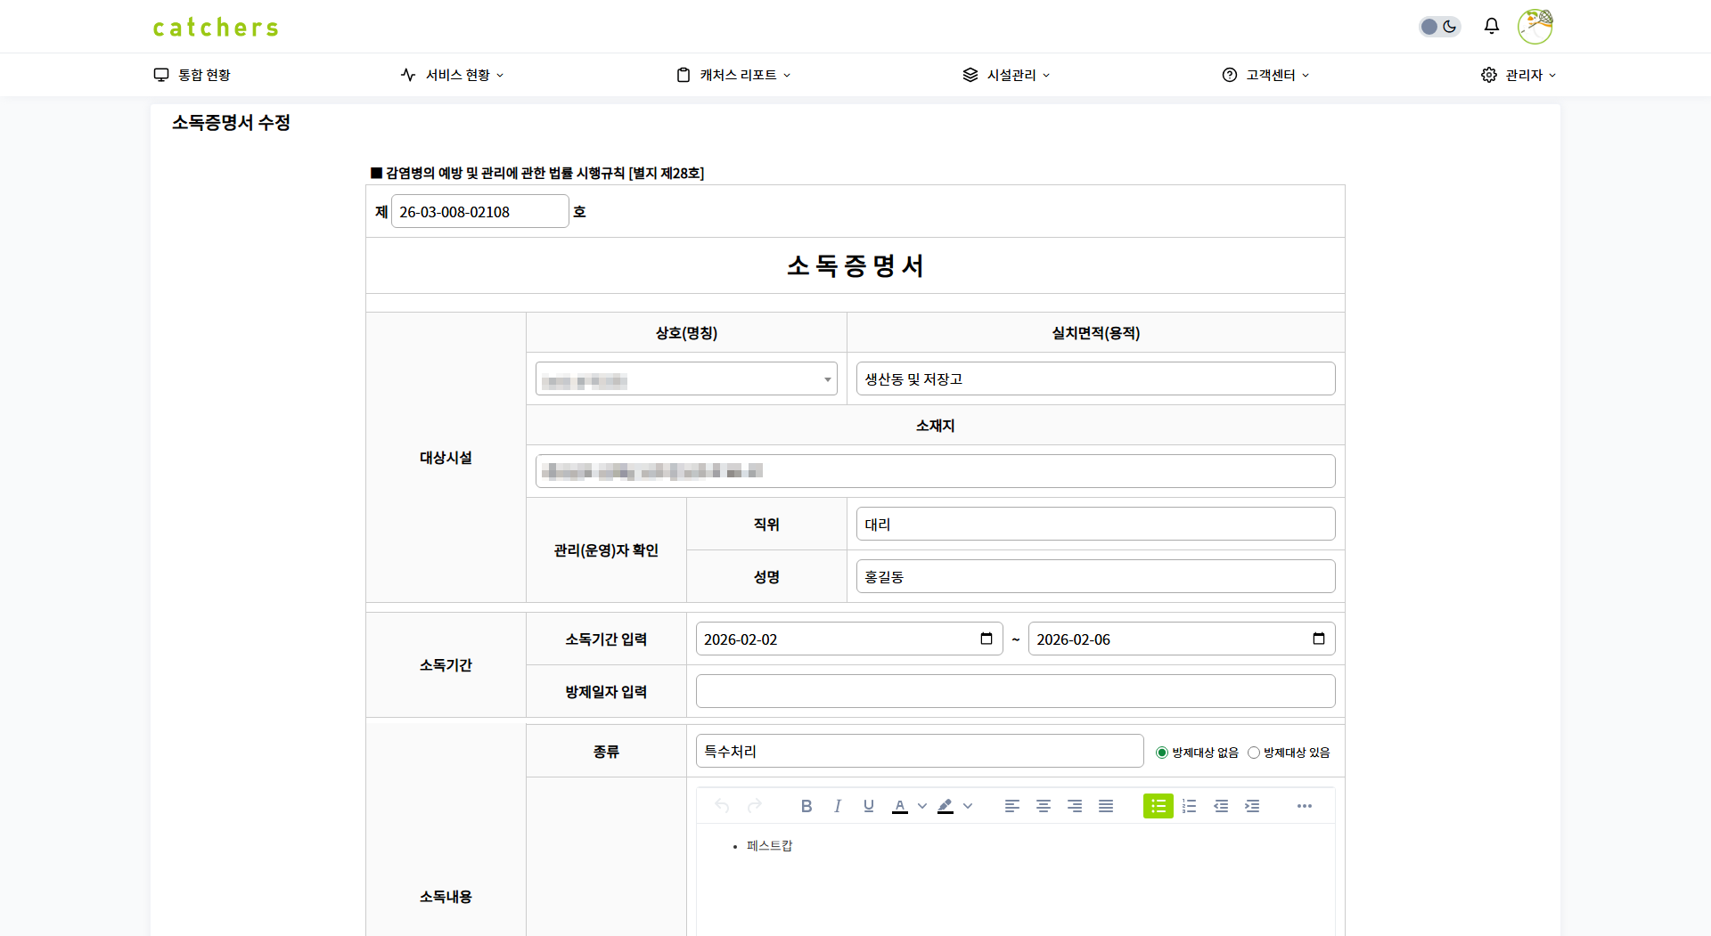The width and height of the screenshot is (1711, 936).
Task: Pick a highlight color with the marker swatch
Action: point(946,806)
